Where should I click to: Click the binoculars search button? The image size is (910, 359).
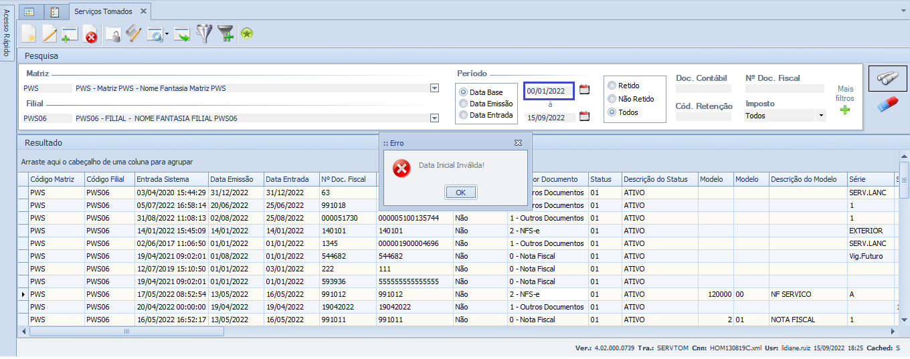(x=887, y=78)
